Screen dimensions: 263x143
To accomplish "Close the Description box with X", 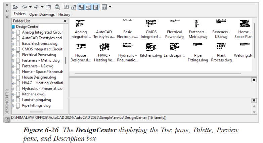I will tap(254, 100).
